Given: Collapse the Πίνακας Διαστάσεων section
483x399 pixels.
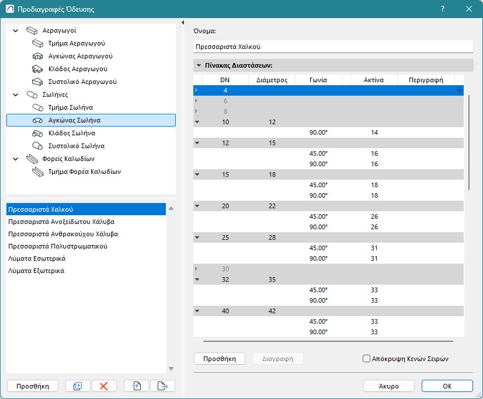Looking at the screenshot, I should pyautogui.click(x=199, y=66).
